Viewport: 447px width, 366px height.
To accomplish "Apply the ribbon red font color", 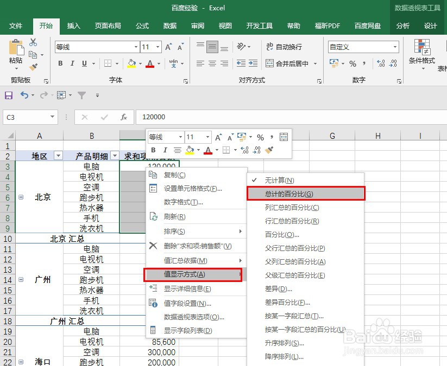I will (x=150, y=63).
